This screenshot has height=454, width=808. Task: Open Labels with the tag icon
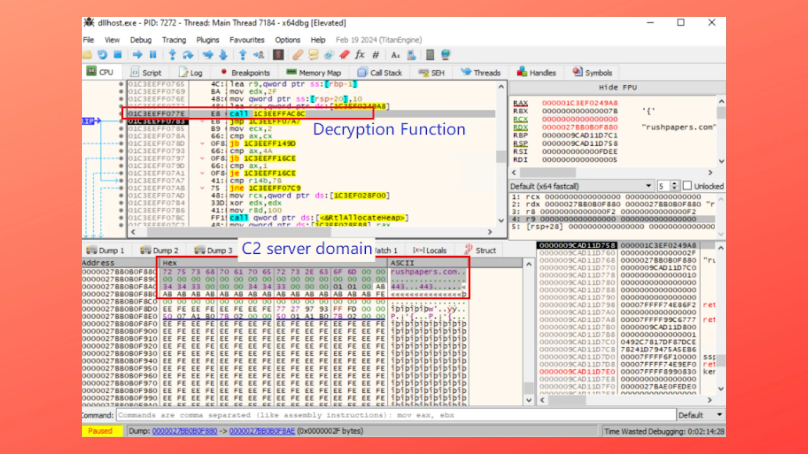coord(329,55)
